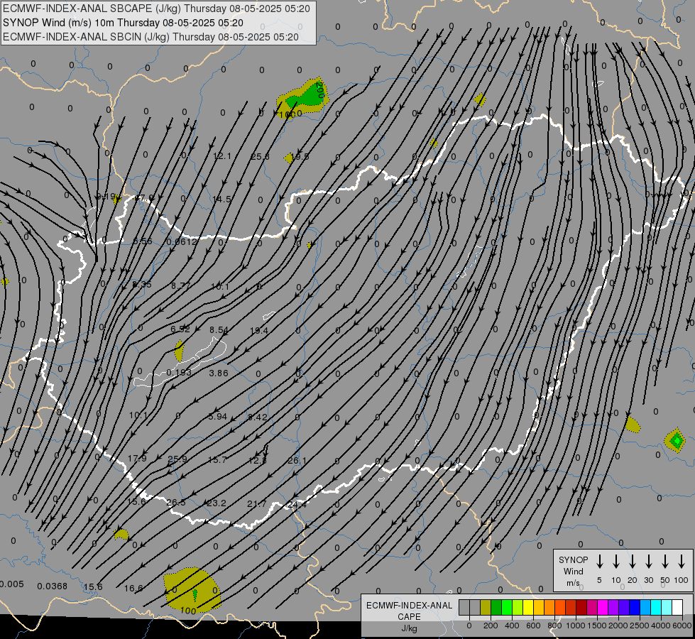
Task: Click the map value 5.56
Action: [x=143, y=241]
